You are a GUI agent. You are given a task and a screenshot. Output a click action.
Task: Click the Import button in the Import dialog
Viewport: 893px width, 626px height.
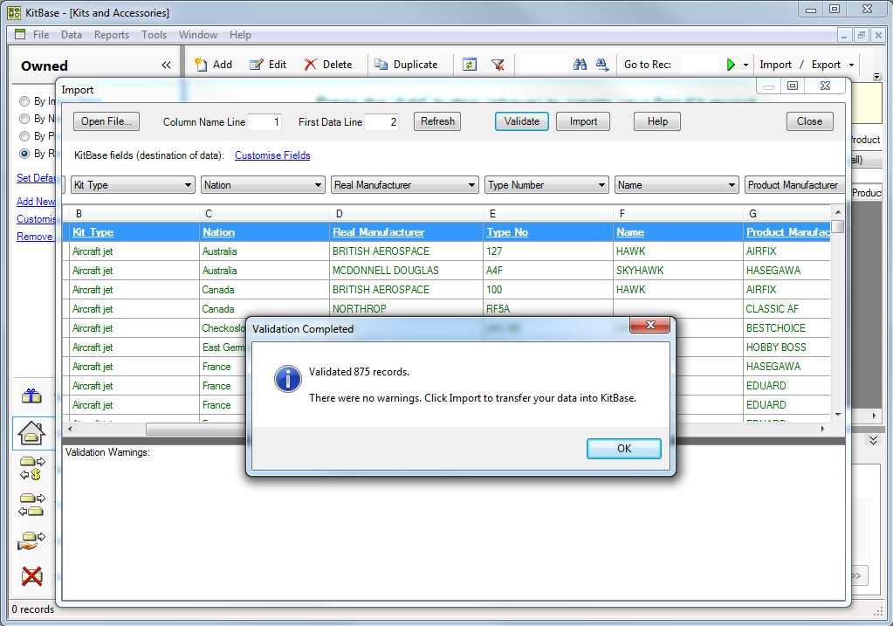coord(583,121)
